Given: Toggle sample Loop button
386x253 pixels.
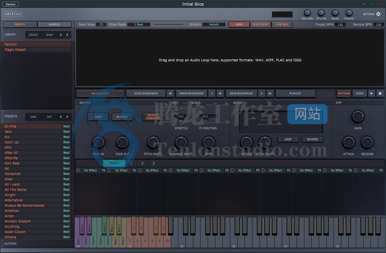Looking at the screenshot, I should click(98, 117).
